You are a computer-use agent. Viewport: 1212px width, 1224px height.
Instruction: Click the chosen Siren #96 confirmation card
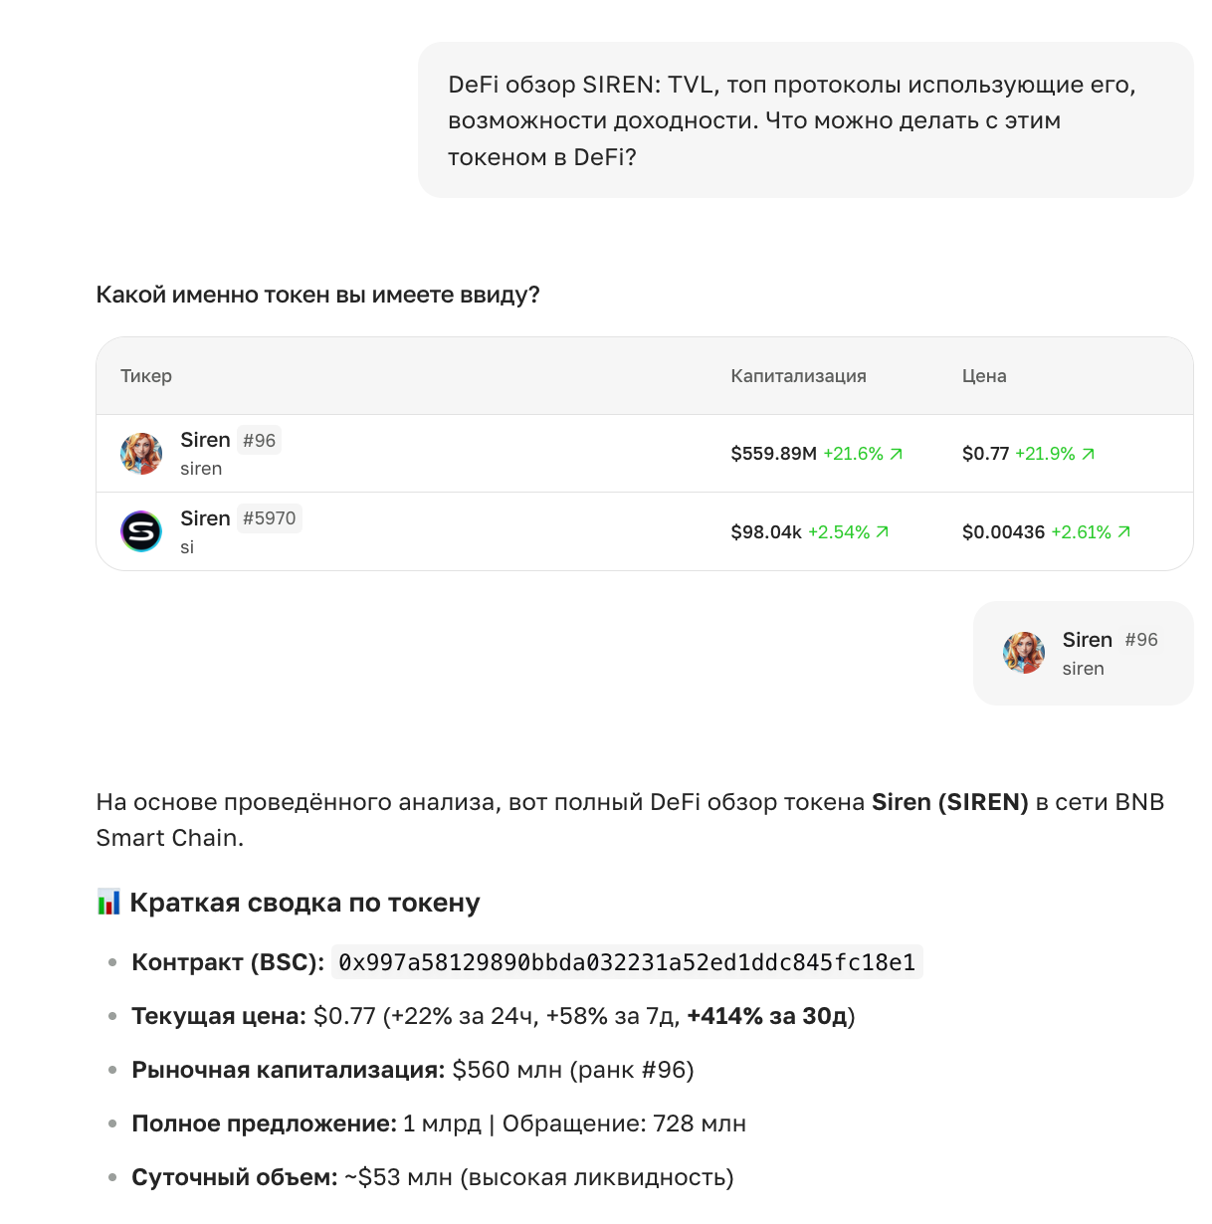(x=1083, y=653)
